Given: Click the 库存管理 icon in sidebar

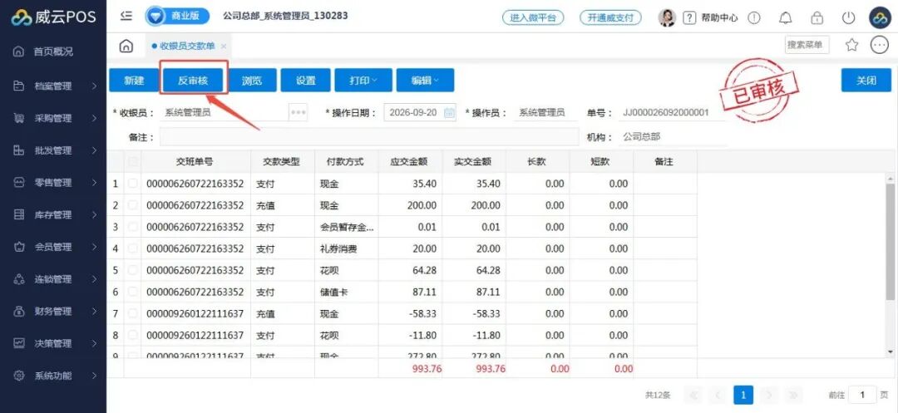Looking at the screenshot, I should pyautogui.click(x=19, y=215).
